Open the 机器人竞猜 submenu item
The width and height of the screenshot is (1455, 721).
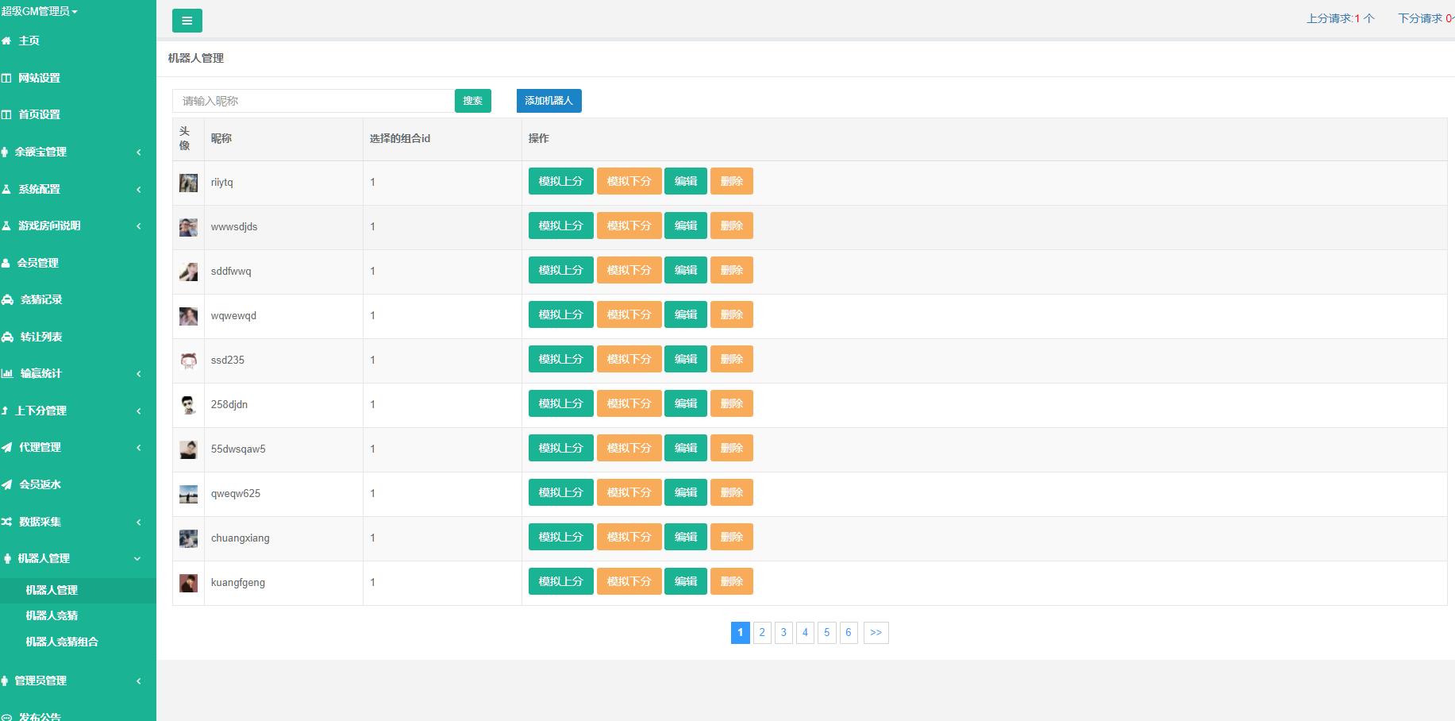(52, 615)
